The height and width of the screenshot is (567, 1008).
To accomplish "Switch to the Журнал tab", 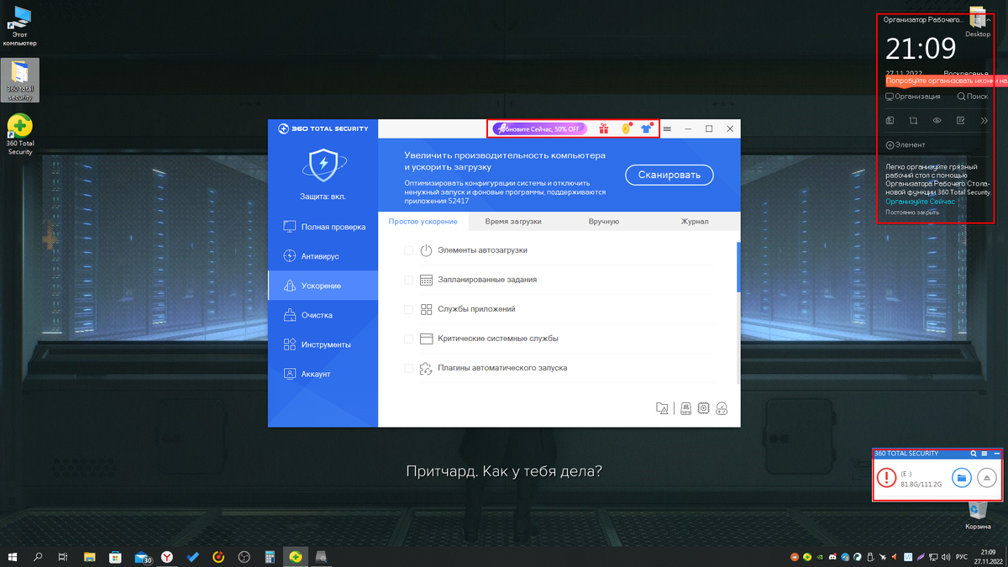I will [x=695, y=221].
